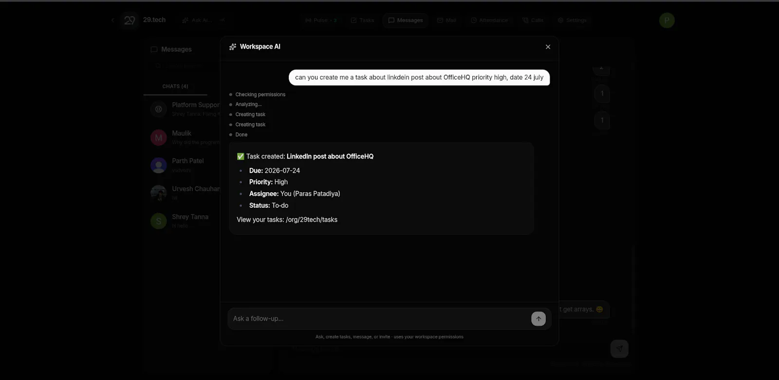Click the Calls phone icon

(525, 20)
